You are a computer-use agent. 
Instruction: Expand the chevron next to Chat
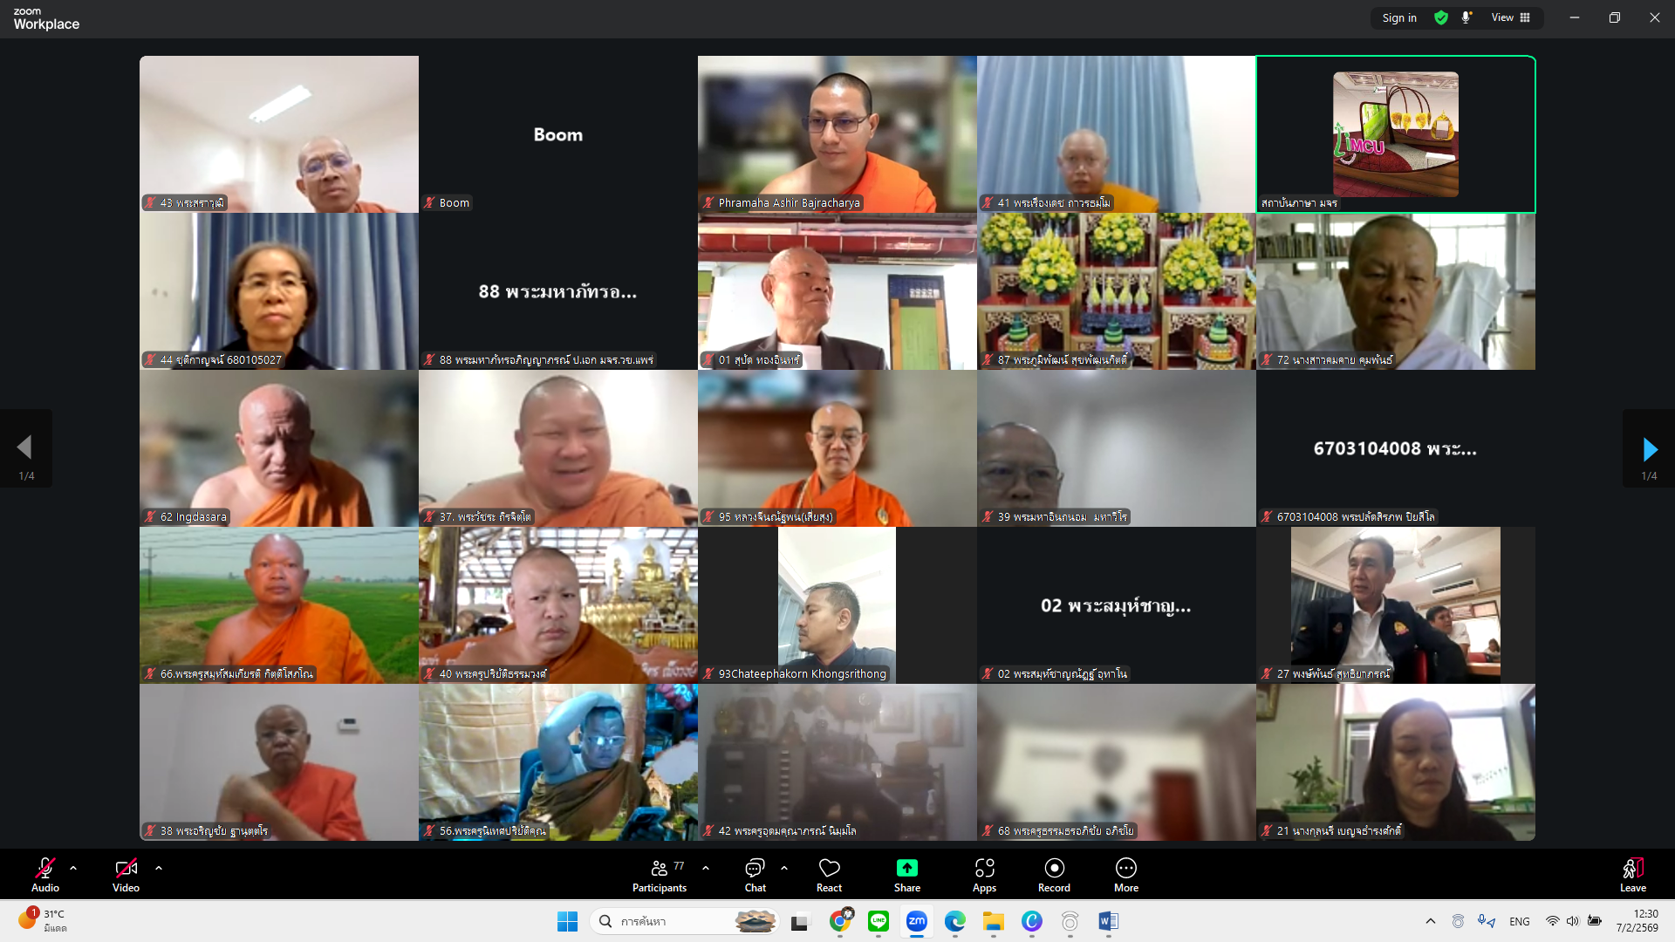coord(784,868)
